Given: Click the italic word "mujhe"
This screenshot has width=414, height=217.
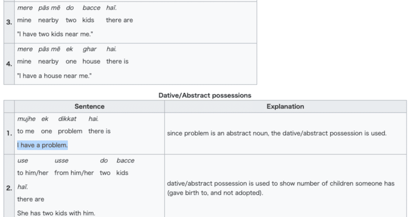Looking at the screenshot, I should click(26, 119).
